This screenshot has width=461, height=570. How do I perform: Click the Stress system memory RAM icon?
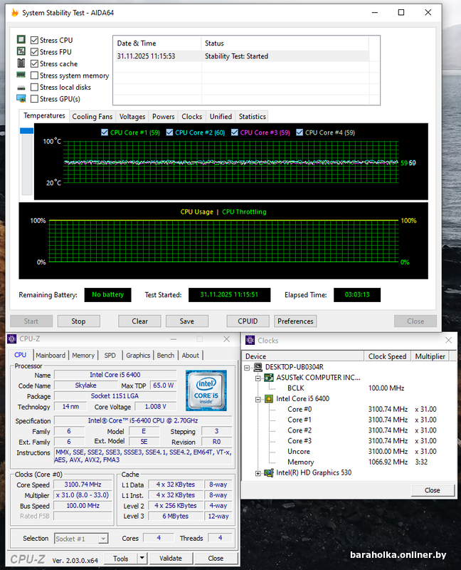click(21, 76)
